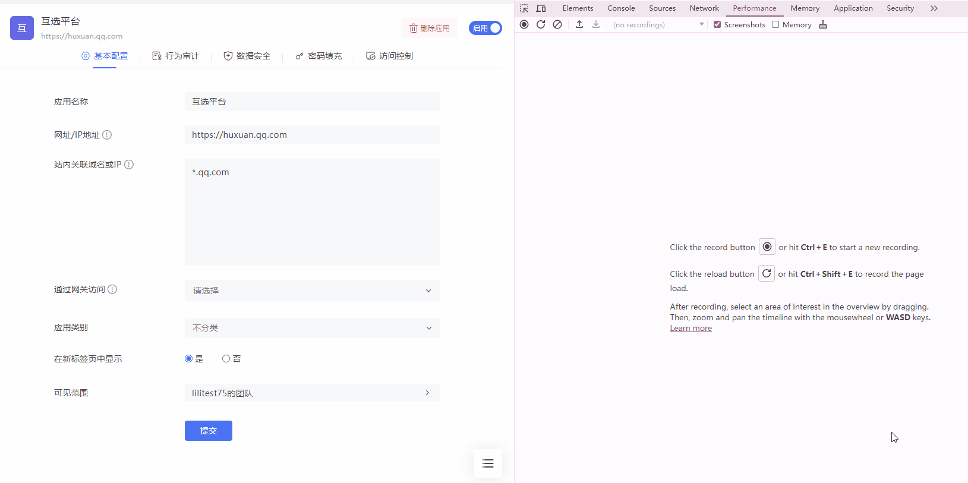Image resolution: width=968 pixels, height=483 pixels.
Task: Click the 提交 submit button
Action: click(209, 431)
